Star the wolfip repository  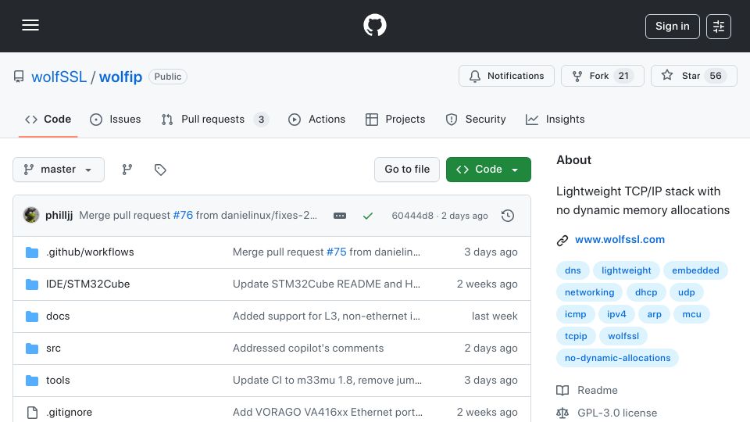pos(694,76)
